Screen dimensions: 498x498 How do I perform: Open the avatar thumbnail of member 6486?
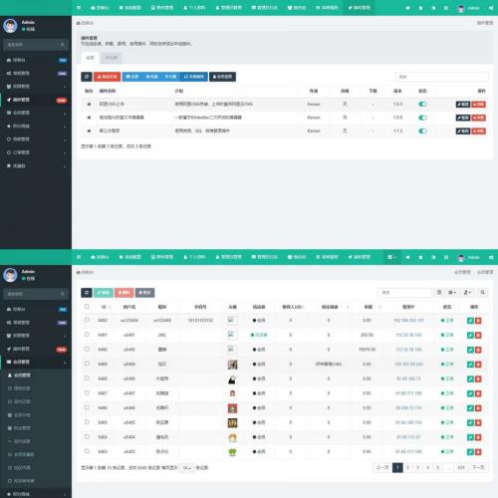(x=232, y=408)
